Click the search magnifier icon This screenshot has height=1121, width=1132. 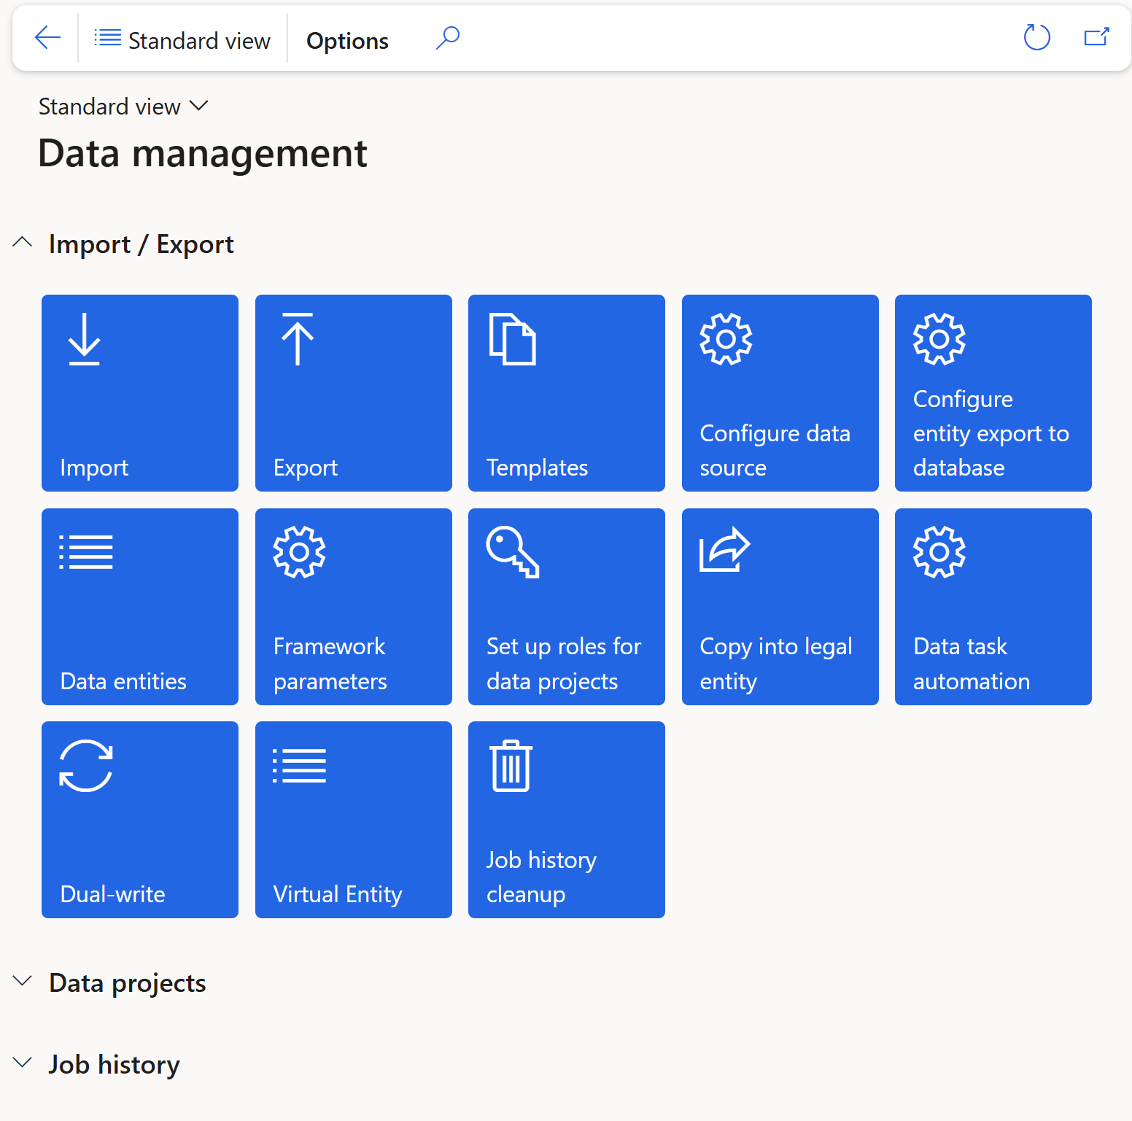pyautogui.click(x=447, y=38)
